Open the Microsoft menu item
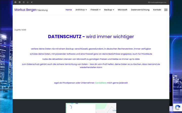 (123, 10)
